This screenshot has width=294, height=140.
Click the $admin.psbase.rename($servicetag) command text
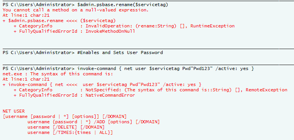(122, 5)
